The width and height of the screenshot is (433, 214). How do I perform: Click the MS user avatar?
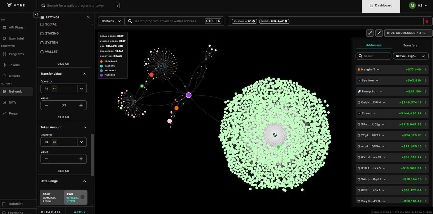pyautogui.click(x=412, y=5)
